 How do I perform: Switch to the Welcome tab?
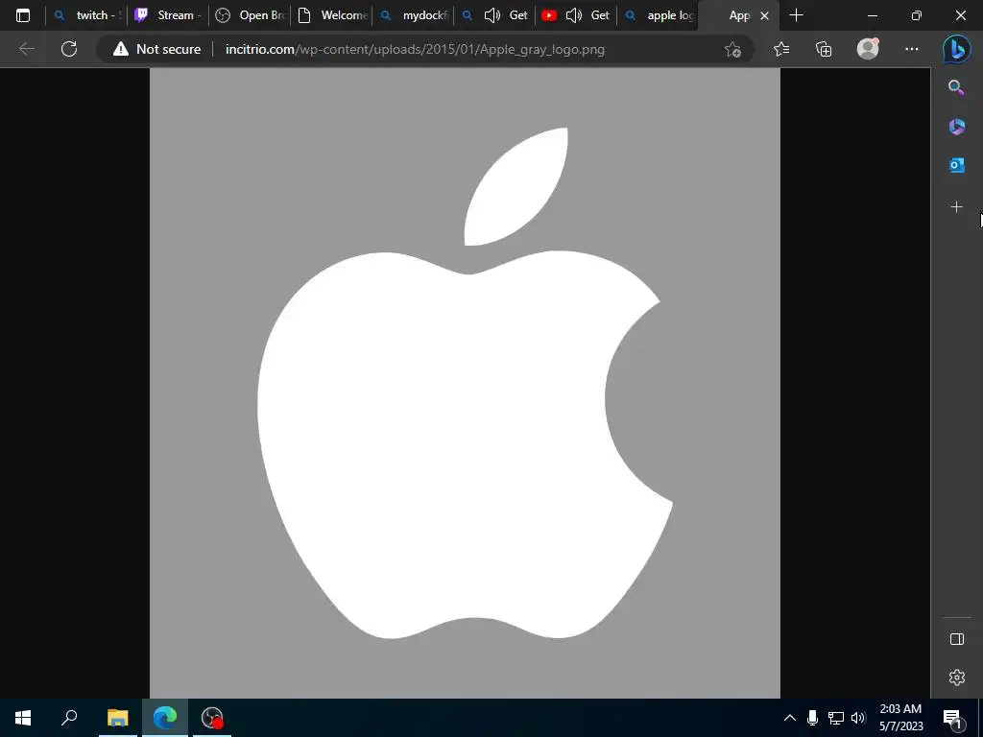pyautogui.click(x=331, y=15)
